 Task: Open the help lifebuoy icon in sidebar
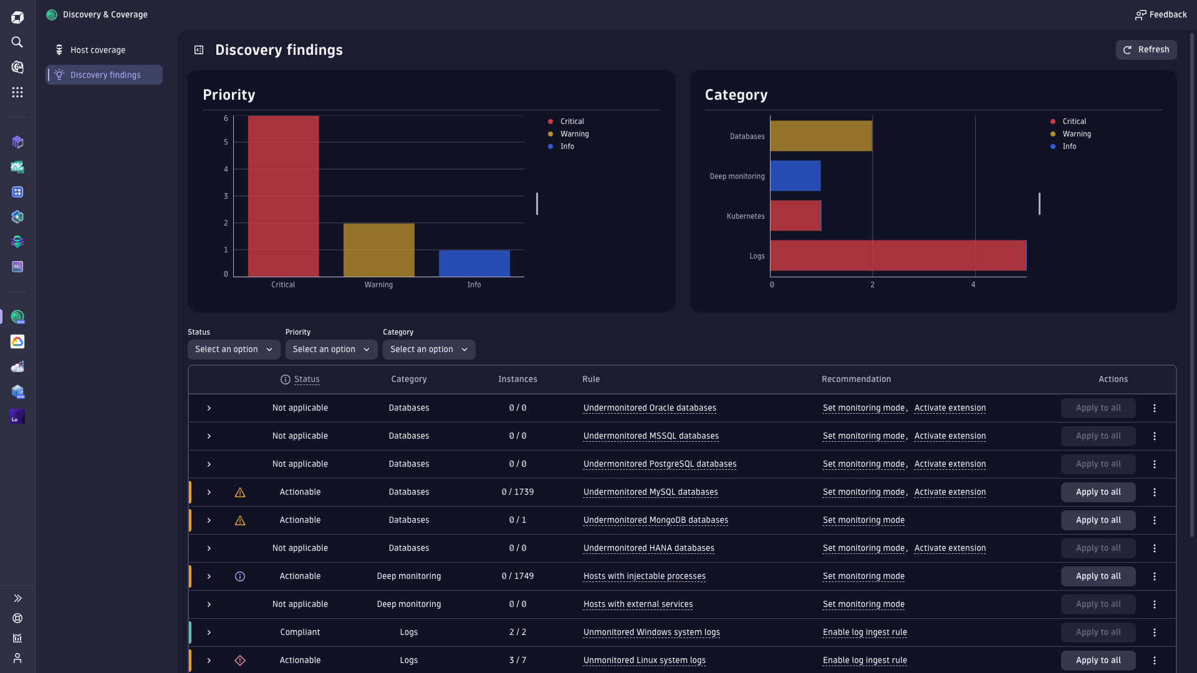click(17, 619)
